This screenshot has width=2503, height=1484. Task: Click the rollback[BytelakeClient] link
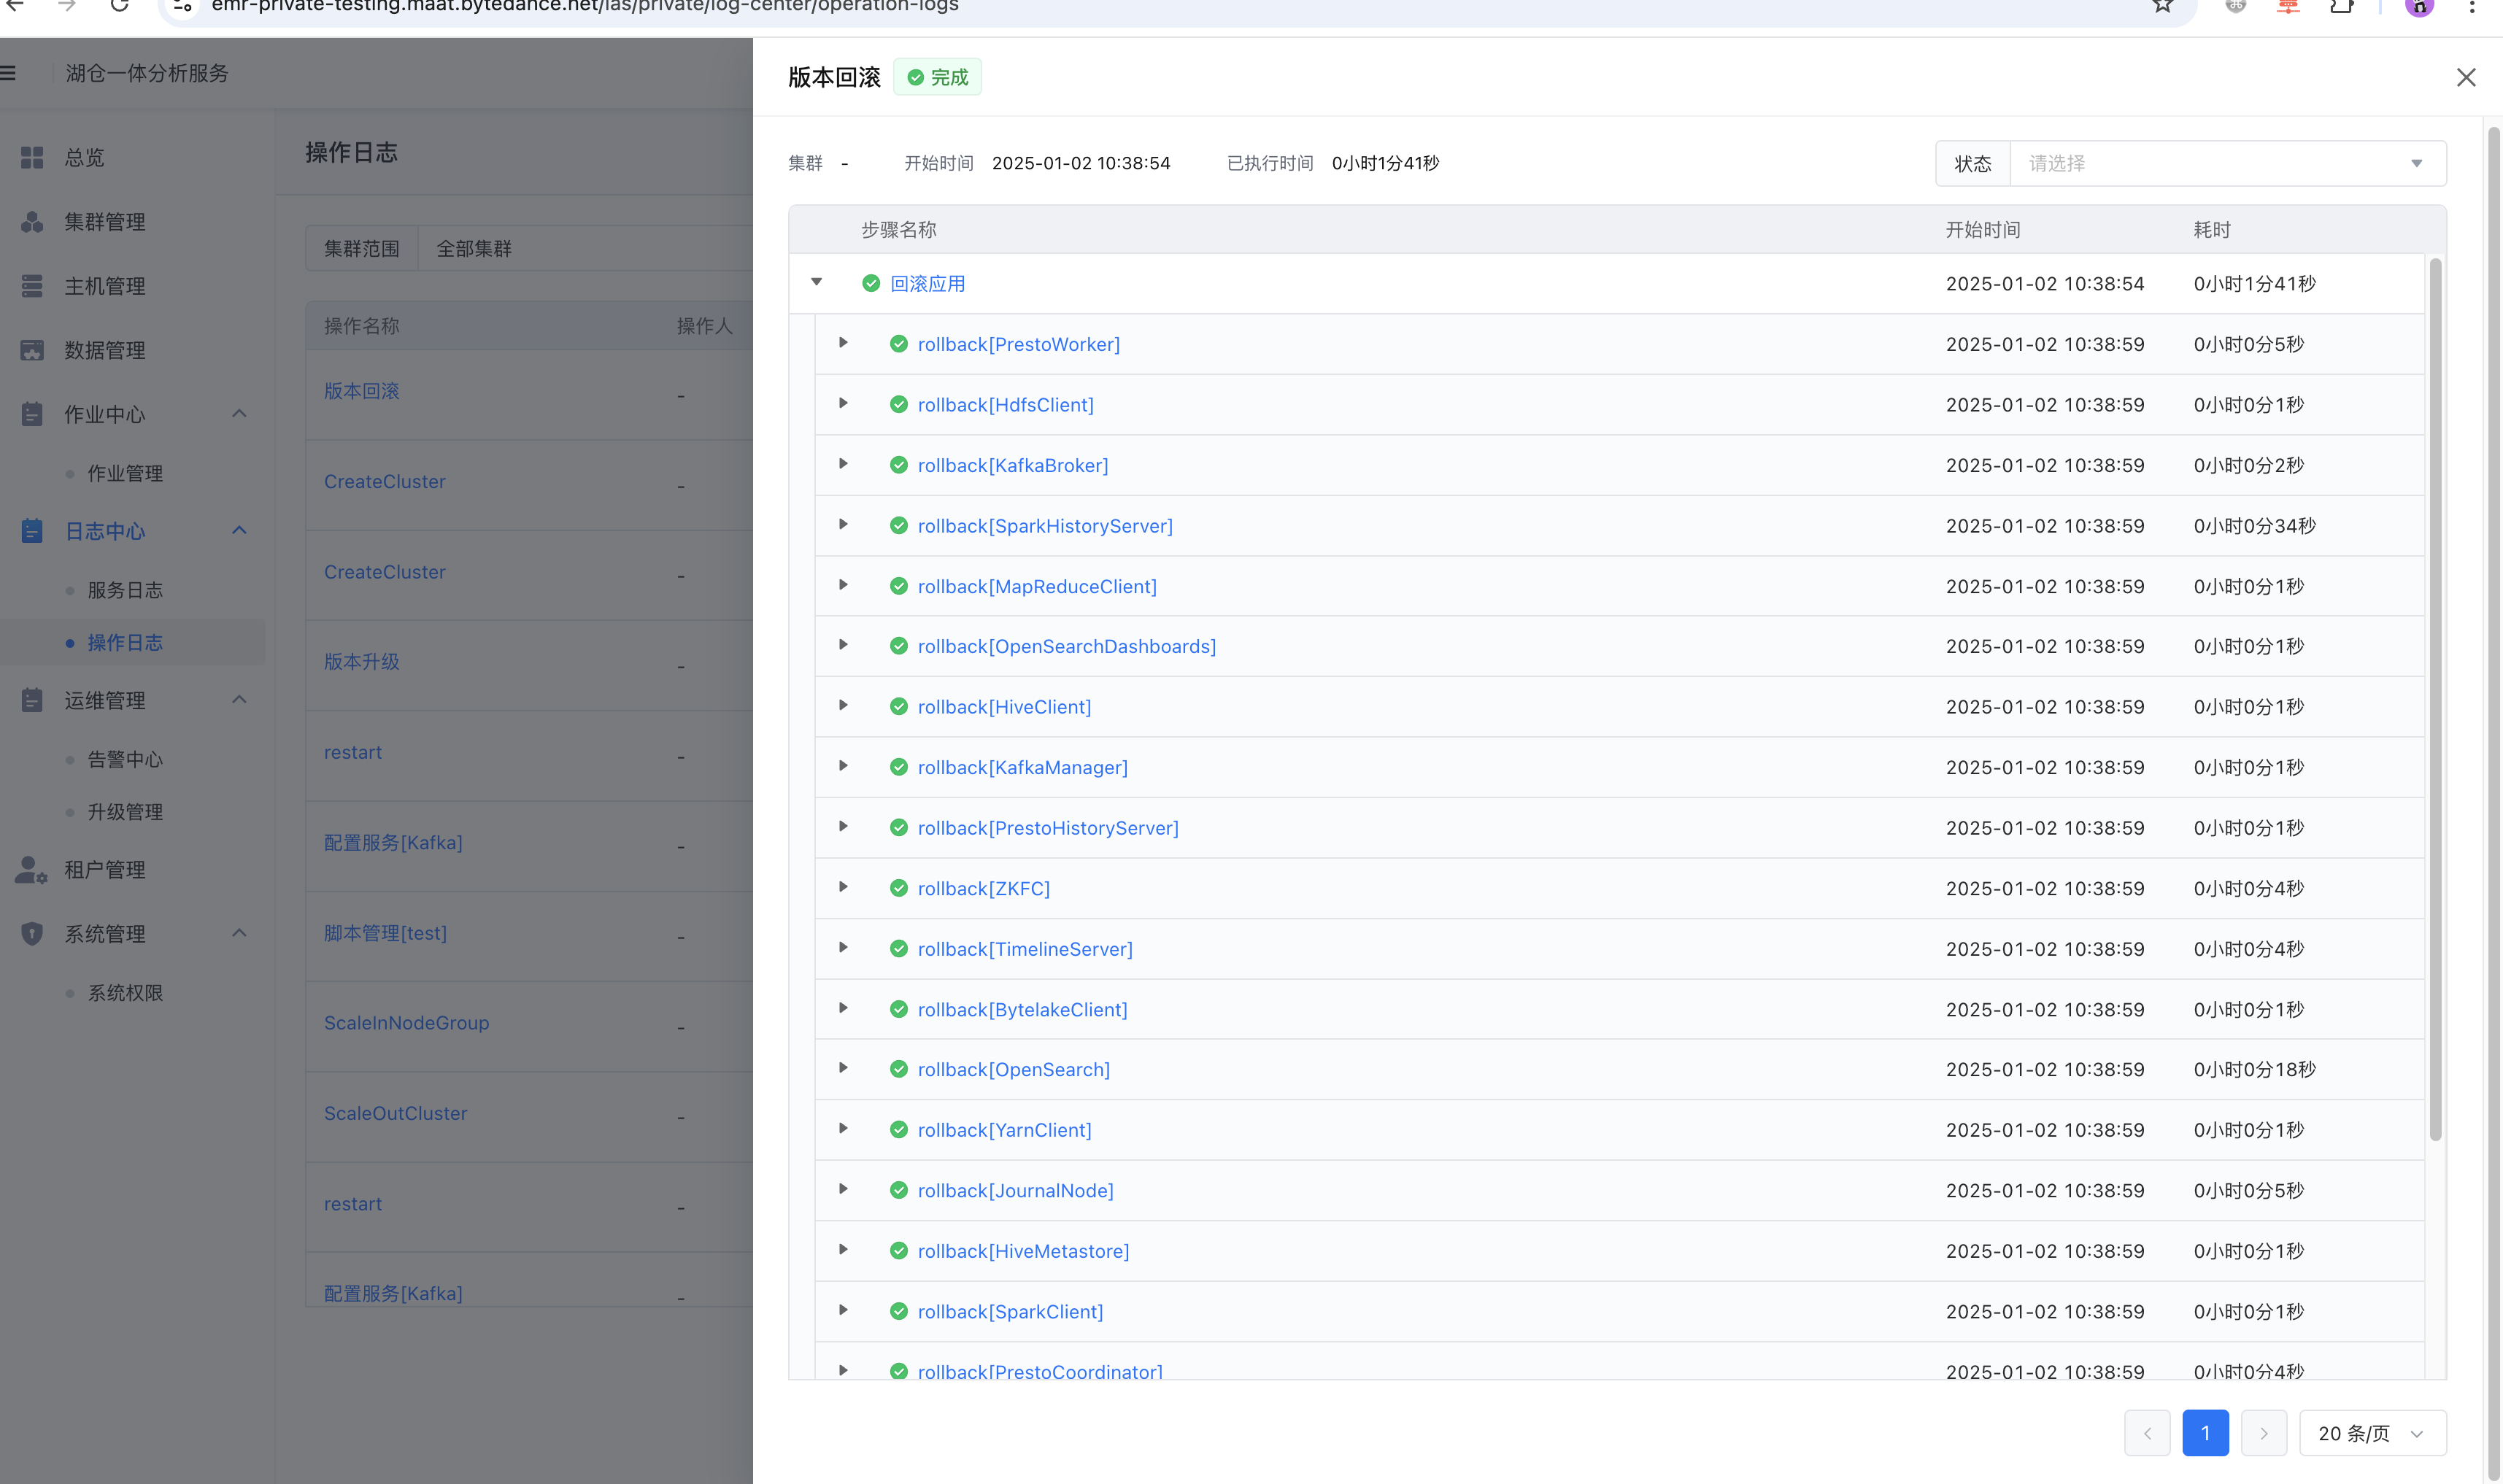click(x=1022, y=1009)
